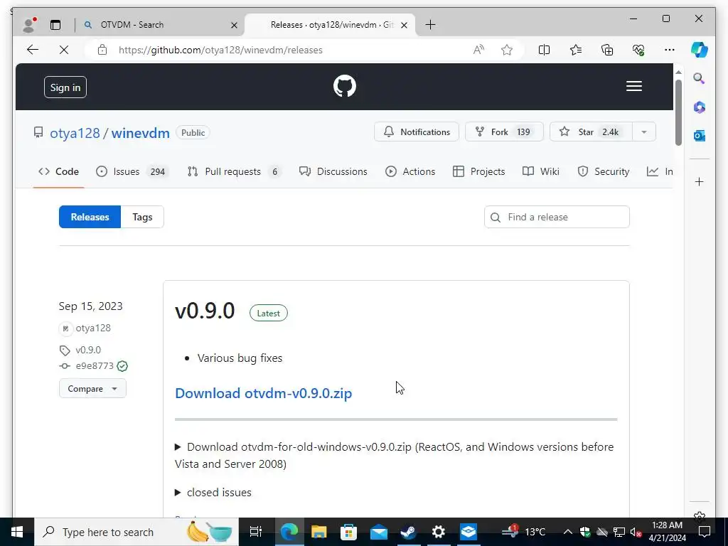Image resolution: width=728 pixels, height=546 pixels.
Task: Activate Read aloud icon in address bar
Action: [x=478, y=50]
